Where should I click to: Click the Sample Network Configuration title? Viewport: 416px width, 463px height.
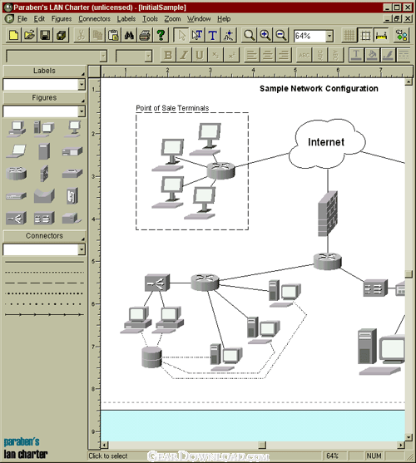click(x=319, y=89)
